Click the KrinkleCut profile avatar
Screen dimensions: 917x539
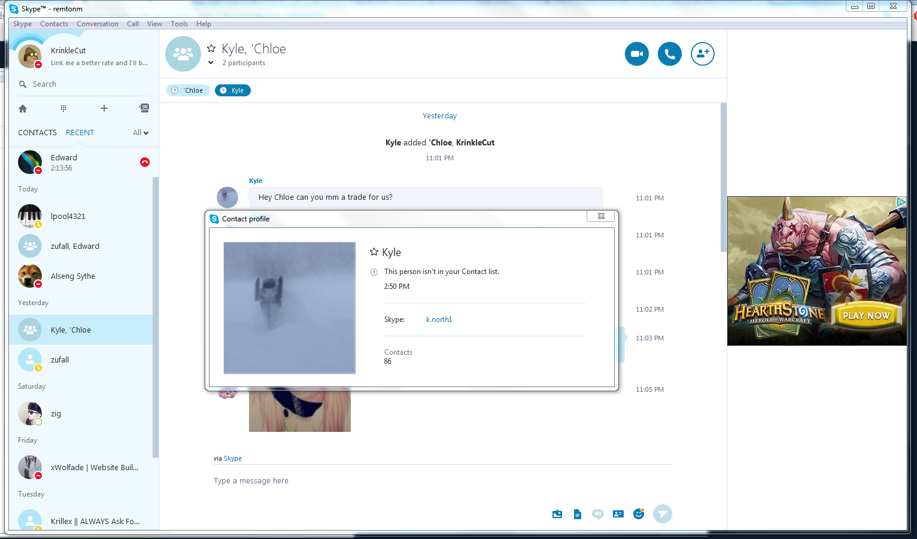30,56
